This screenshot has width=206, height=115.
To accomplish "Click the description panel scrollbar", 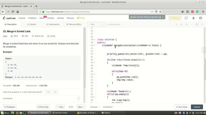I will point(84,57).
